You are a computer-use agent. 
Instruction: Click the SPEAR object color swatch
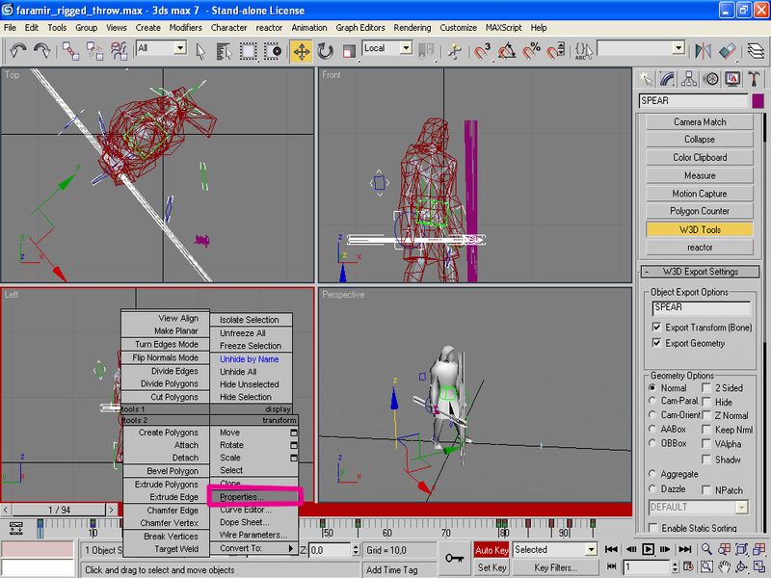[758, 101]
